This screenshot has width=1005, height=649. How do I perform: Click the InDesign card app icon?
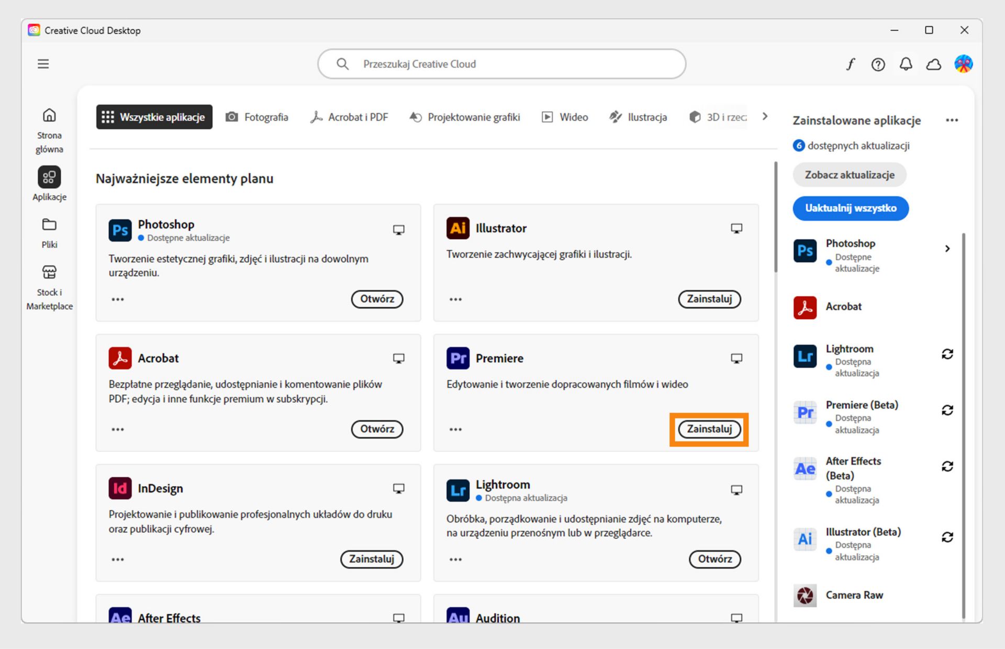pos(120,488)
